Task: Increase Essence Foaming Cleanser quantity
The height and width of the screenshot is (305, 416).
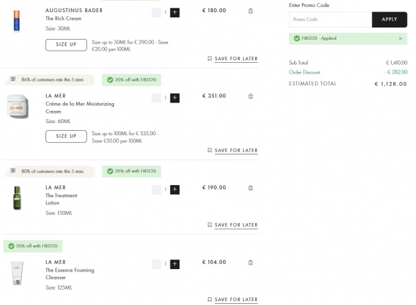Action: (175, 264)
